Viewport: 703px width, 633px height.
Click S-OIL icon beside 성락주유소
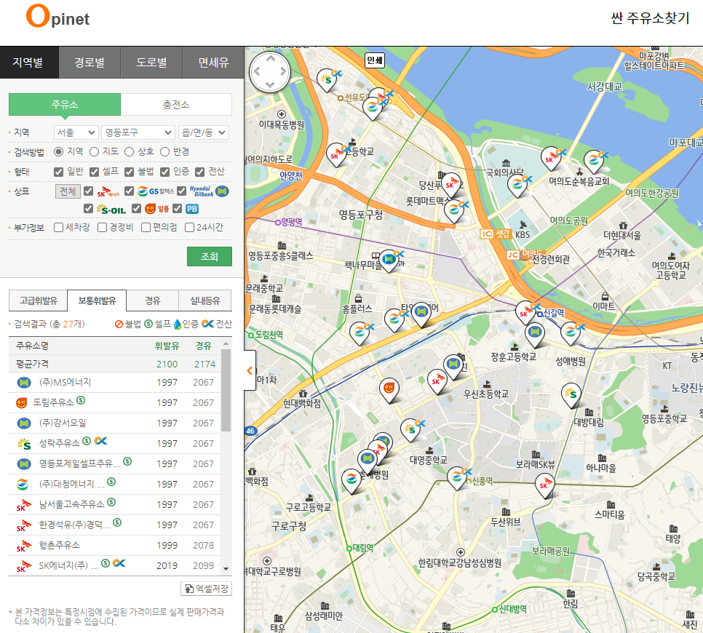(x=24, y=444)
